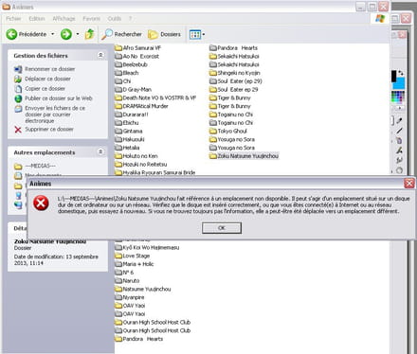Select the Hetalia folder name
The width and height of the screenshot is (417, 354).
click(131, 148)
